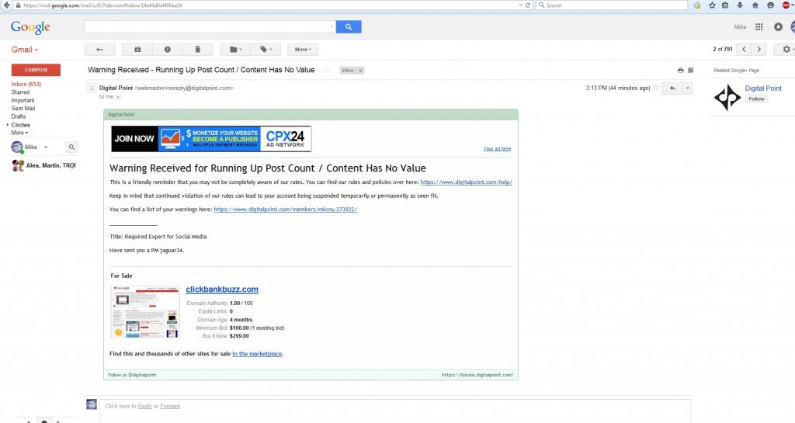Image resolution: width=795 pixels, height=423 pixels.
Task: Click the blue Google search button
Action: tap(349, 27)
